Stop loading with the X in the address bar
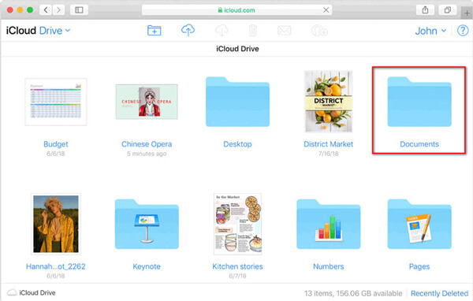The height and width of the screenshot is (301, 473). (326, 10)
